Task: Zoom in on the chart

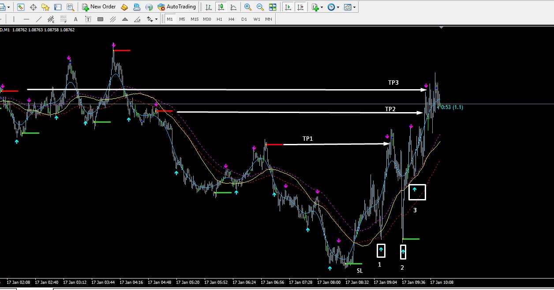Action: pyautogui.click(x=248, y=7)
